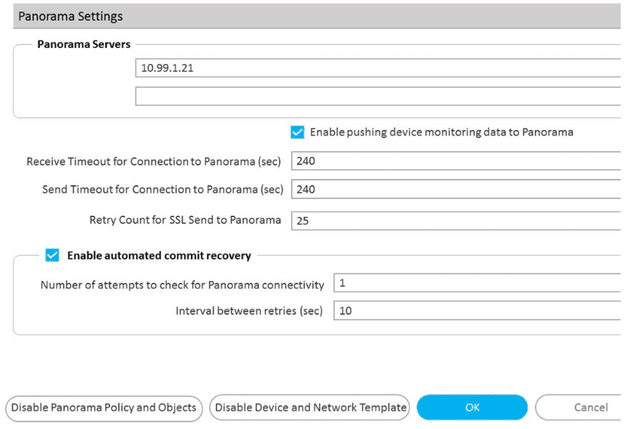Click the 'Receive Timeout for Connection to Panorama' label
Viewport: 639px width, 429px height.
point(154,162)
